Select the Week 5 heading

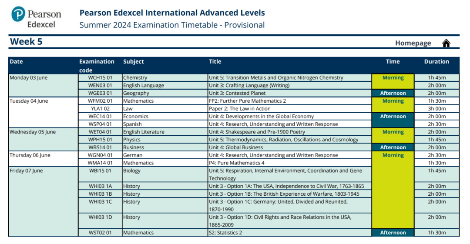coord(26,41)
